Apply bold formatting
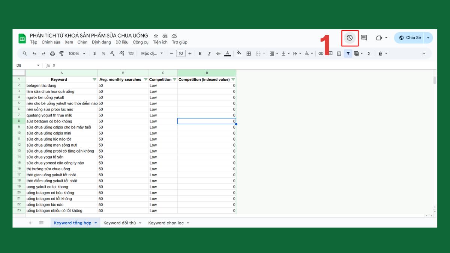The height and width of the screenshot is (253, 450). [x=200, y=53]
